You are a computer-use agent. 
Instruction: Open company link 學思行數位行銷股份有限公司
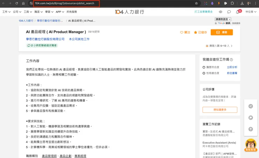pyautogui.click(x=45, y=39)
